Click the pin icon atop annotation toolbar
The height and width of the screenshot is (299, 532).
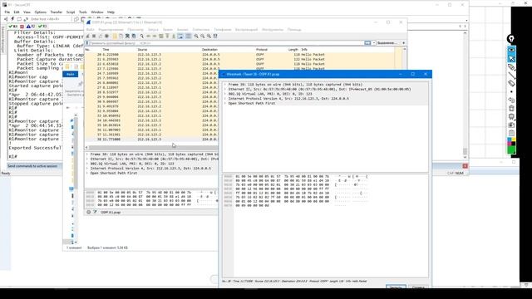point(511,39)
